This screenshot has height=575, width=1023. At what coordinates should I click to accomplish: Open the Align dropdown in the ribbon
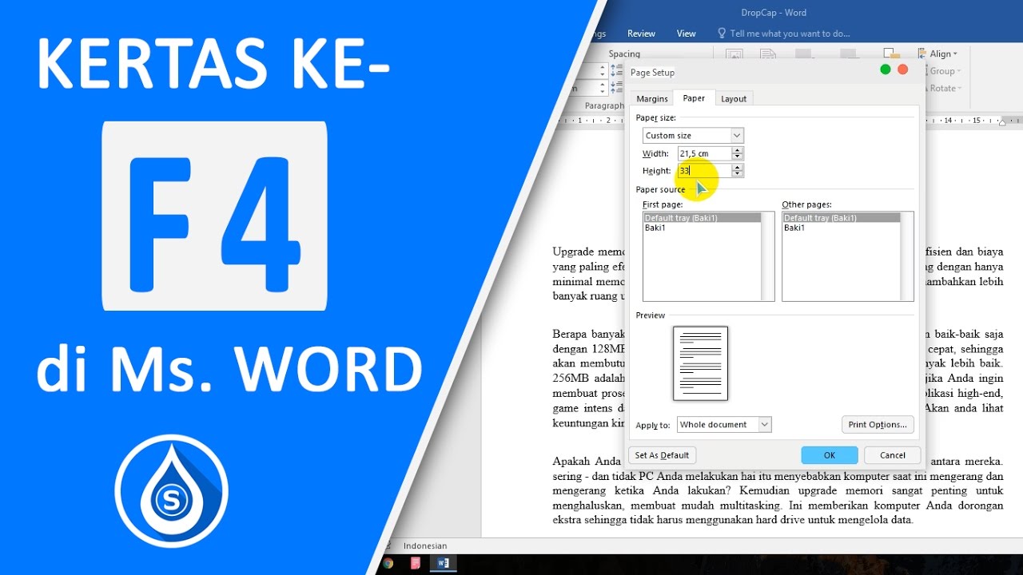click(937, 54)
